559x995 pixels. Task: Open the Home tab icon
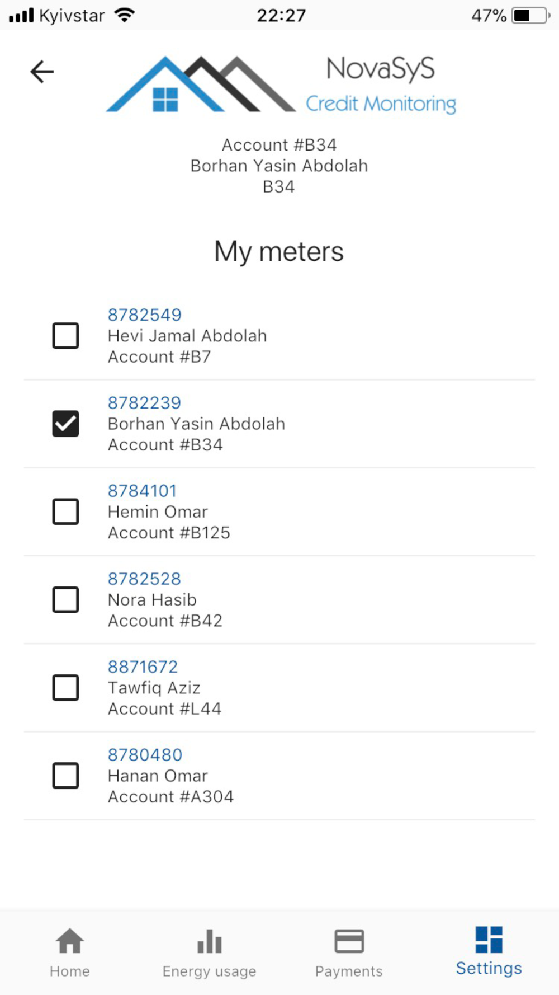pos(70,941)
